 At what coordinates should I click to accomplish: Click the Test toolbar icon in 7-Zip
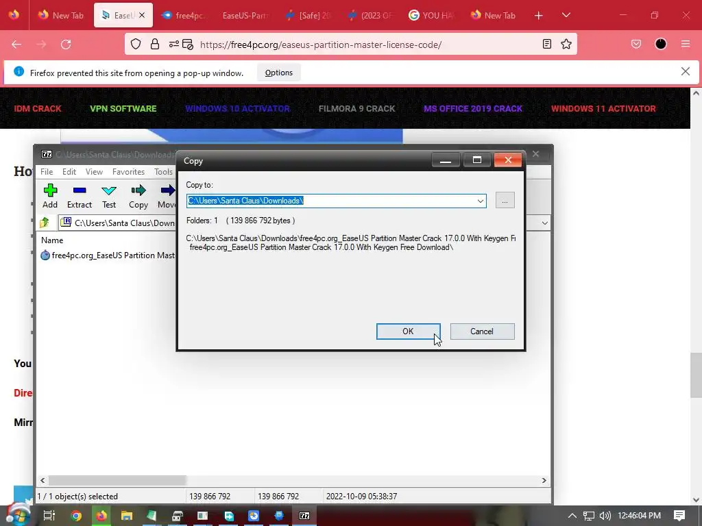[109, 196]
